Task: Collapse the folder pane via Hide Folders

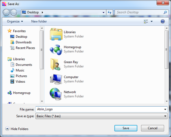Action: 17,129
